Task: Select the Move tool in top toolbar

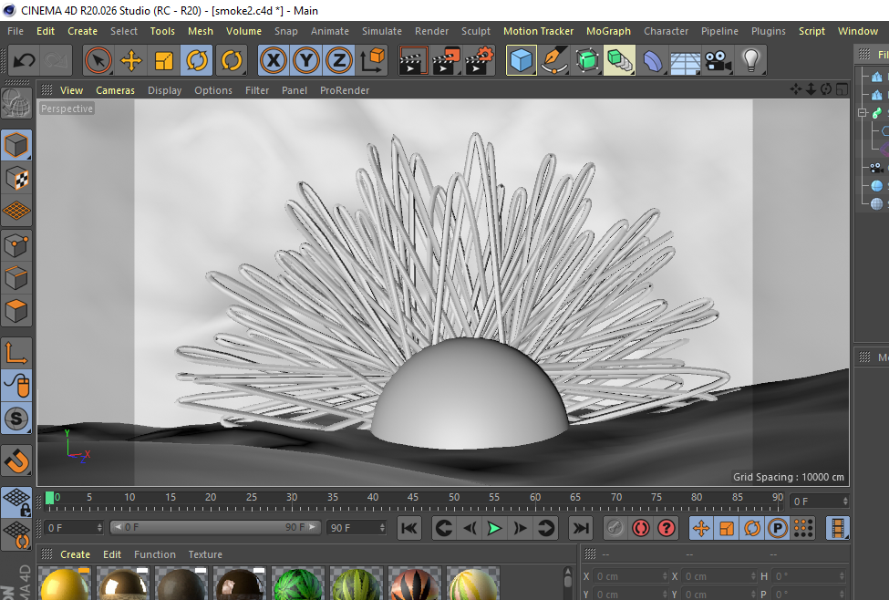Action: pyautogui.click(x=131, y=60)
